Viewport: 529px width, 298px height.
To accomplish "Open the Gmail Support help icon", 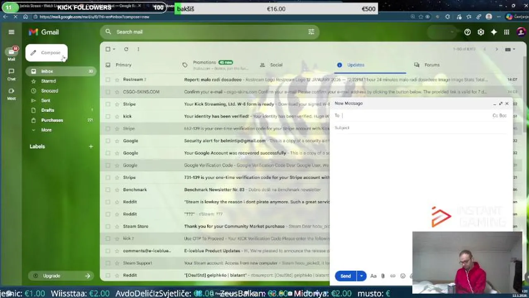I will (x=467, y=32).
